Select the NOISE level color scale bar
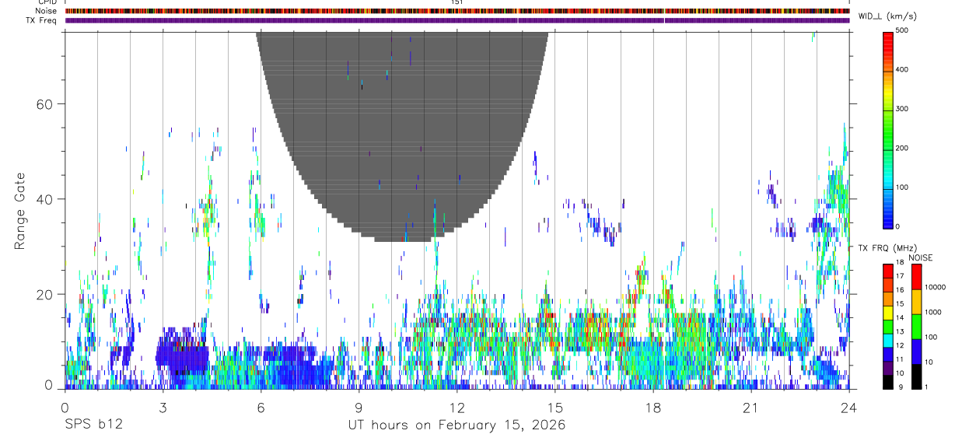Viewport: 955px width, 441px height. pos(917,325)
